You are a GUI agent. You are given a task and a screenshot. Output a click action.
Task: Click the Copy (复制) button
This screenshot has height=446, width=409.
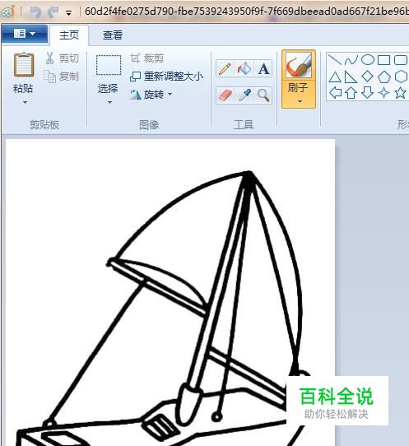(62, 77)
